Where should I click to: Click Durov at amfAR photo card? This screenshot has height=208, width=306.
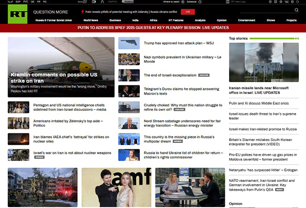[x=116, y=187]
